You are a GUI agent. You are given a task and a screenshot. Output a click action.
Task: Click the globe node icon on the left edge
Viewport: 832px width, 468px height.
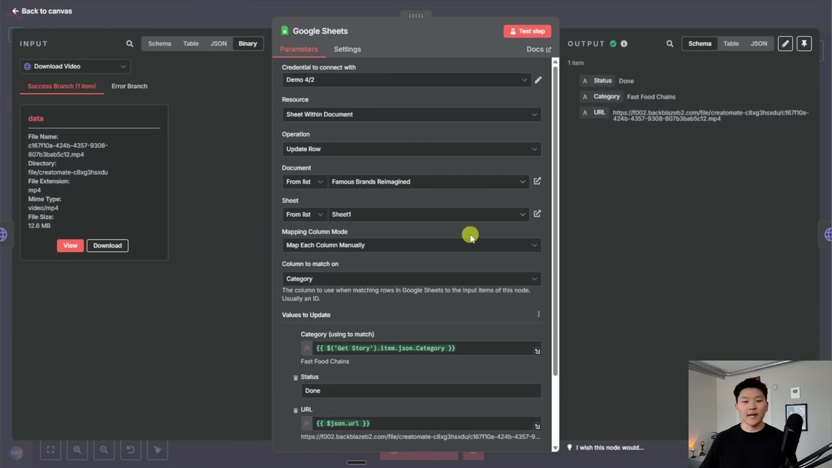coord(3,235)
